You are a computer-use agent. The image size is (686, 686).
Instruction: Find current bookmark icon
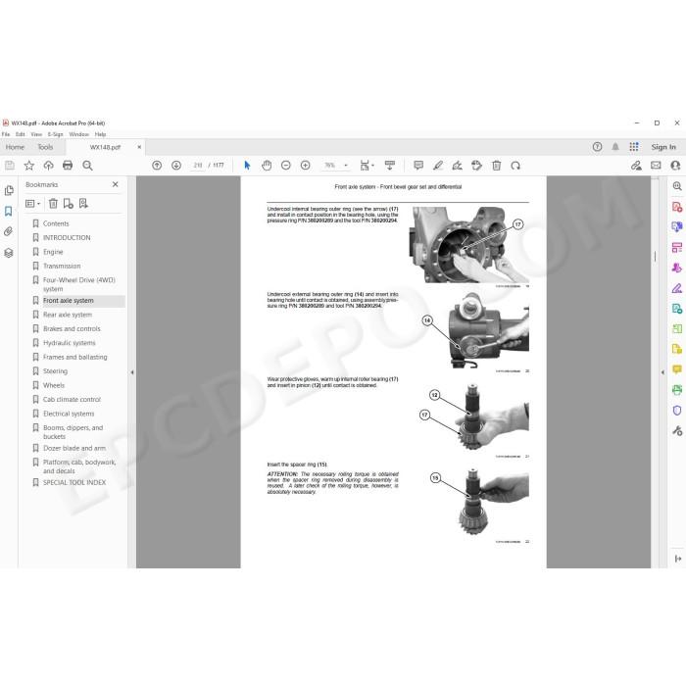coord(83,204)
